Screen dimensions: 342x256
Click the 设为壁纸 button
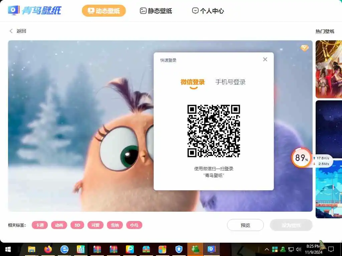[291, 225]
